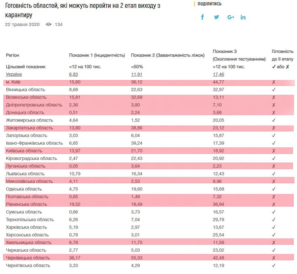Viewport: 297px width, 274px height.
Task: Click the eye views counter icon
Action: pyautogui.click(x=48, y=24)
